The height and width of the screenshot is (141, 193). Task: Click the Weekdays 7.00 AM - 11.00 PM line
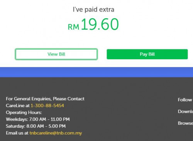[x=38, y=119]
